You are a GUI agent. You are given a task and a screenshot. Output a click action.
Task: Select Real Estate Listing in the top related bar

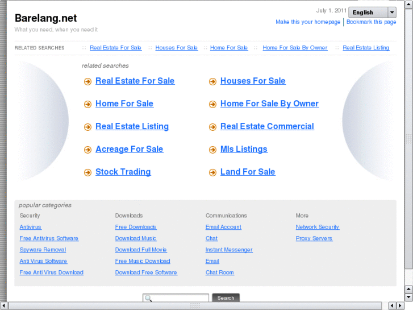(x=366, y=48)
